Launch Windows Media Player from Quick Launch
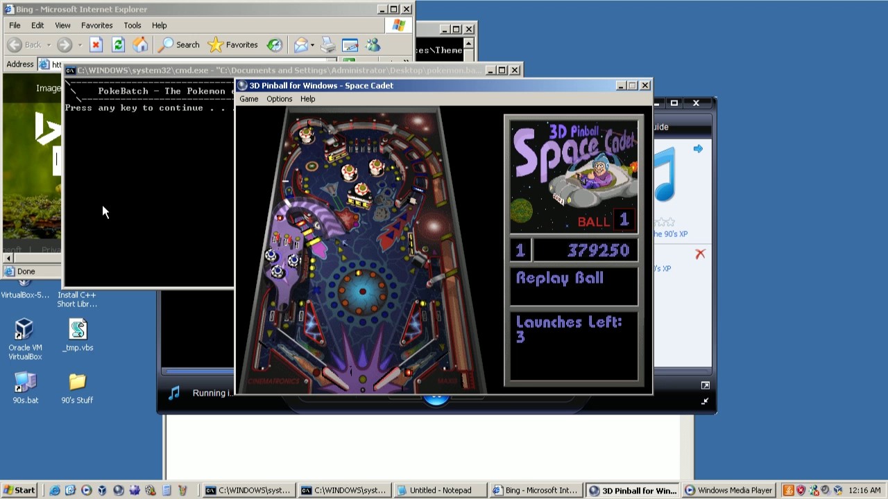888x499 pixels. tap(87, 490)
